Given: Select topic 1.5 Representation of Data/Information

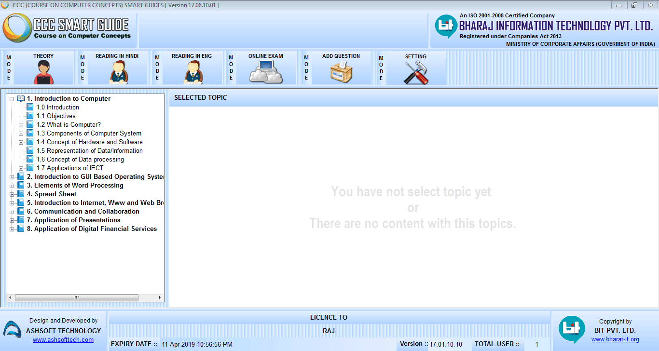Looking at the screenshot, I should click(x=90, y=150).
